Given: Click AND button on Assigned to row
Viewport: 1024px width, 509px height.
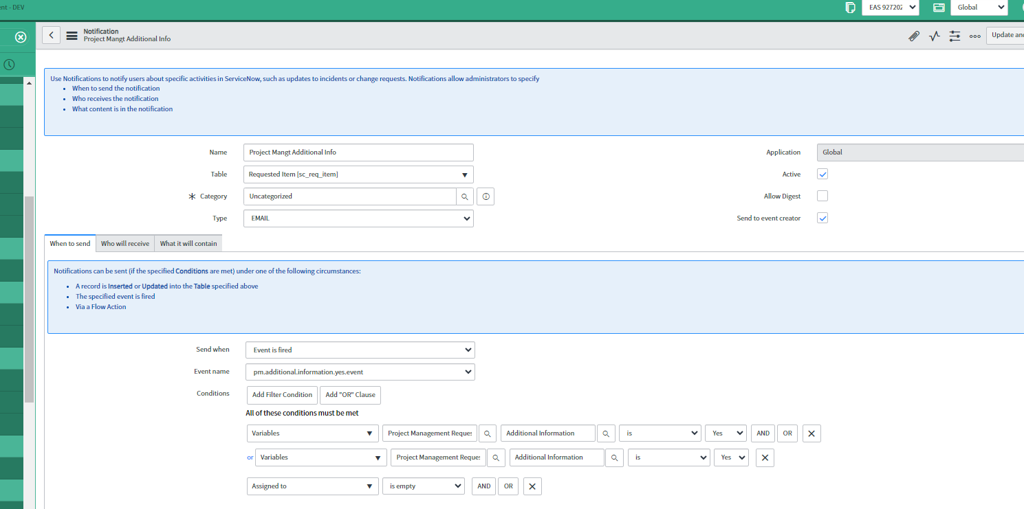Looking at the screenshot, I should point(483,486).
